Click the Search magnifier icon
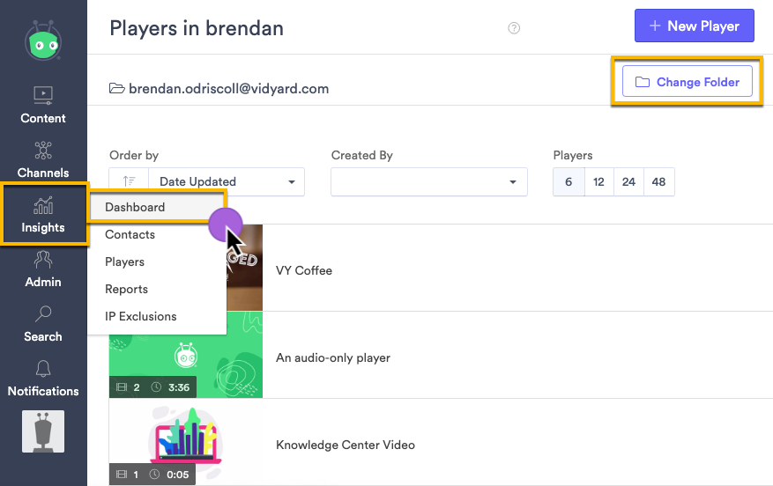773x486 pixels. tap(43, 314)
